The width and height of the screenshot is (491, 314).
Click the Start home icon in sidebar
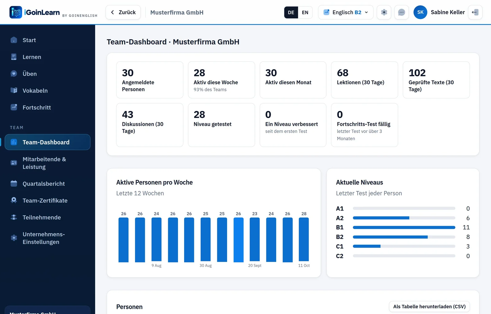click(x=14, y=40)
